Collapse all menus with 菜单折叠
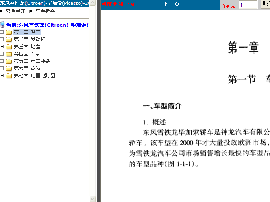 [45, 11]
